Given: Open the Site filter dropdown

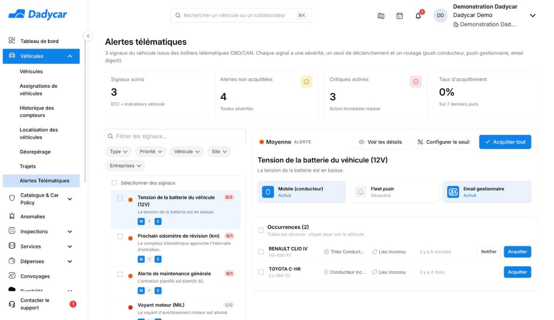Looking at the screenshot, I should (219, 152).
